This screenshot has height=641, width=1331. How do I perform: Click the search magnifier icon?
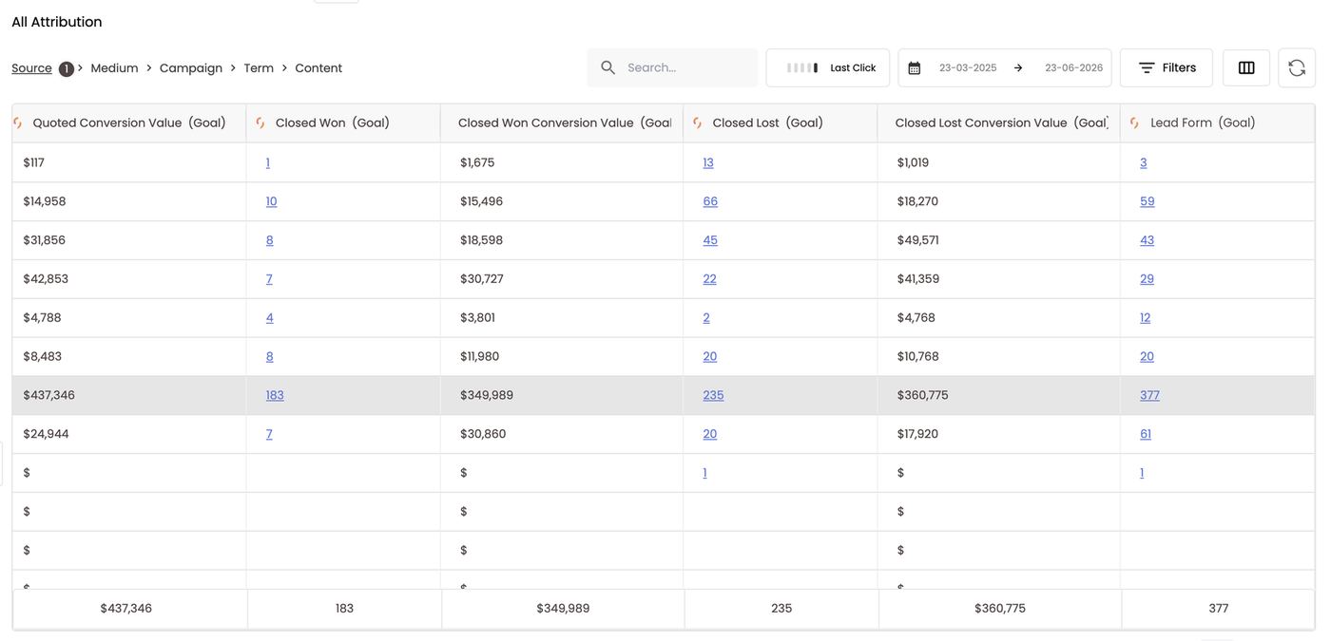coord(608,67)
